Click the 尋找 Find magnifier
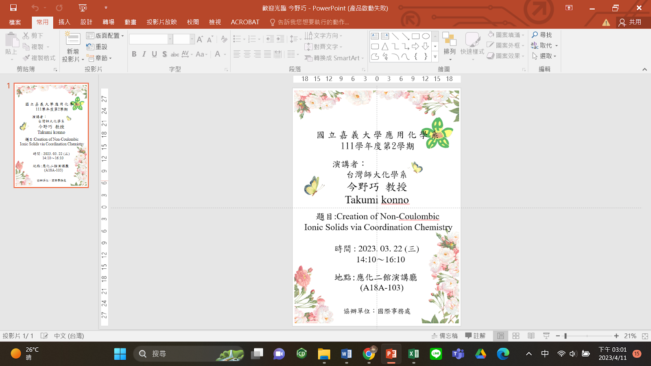The height and width of the screenshot is (366, 651). (542, 35)
